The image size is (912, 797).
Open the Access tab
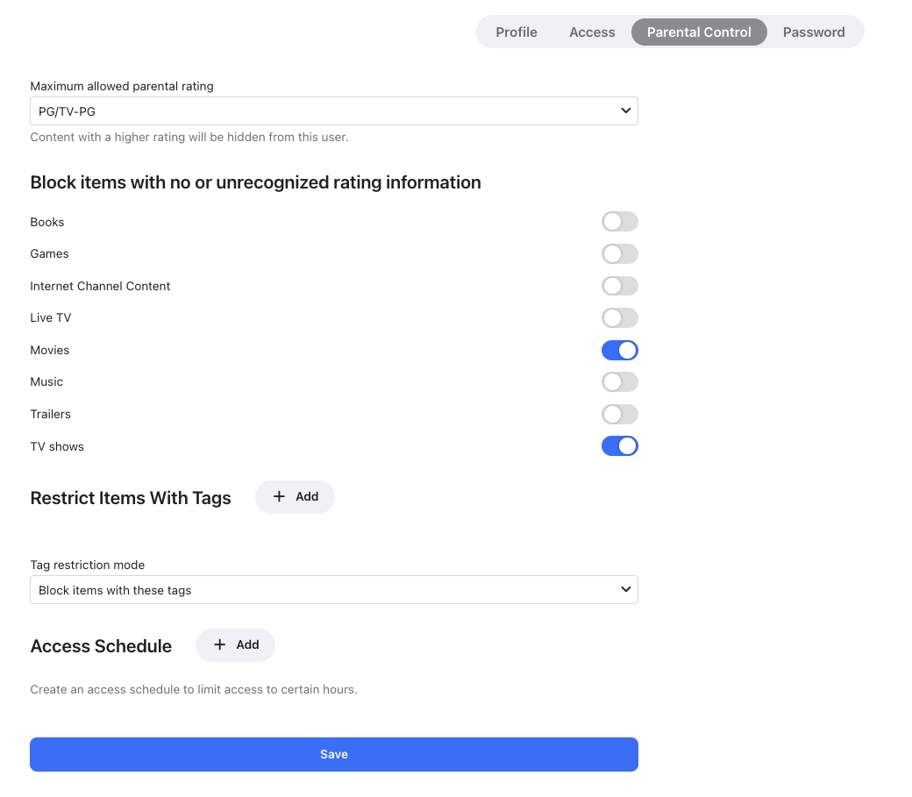(x=592, y=32)
